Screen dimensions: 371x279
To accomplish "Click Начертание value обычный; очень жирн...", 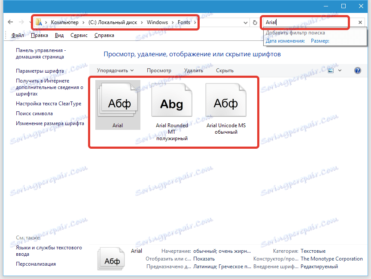I will (x=222, y=251).
